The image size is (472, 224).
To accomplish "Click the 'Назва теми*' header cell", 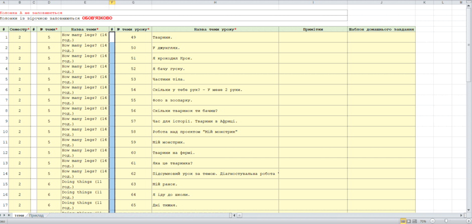I will [85, 29].
